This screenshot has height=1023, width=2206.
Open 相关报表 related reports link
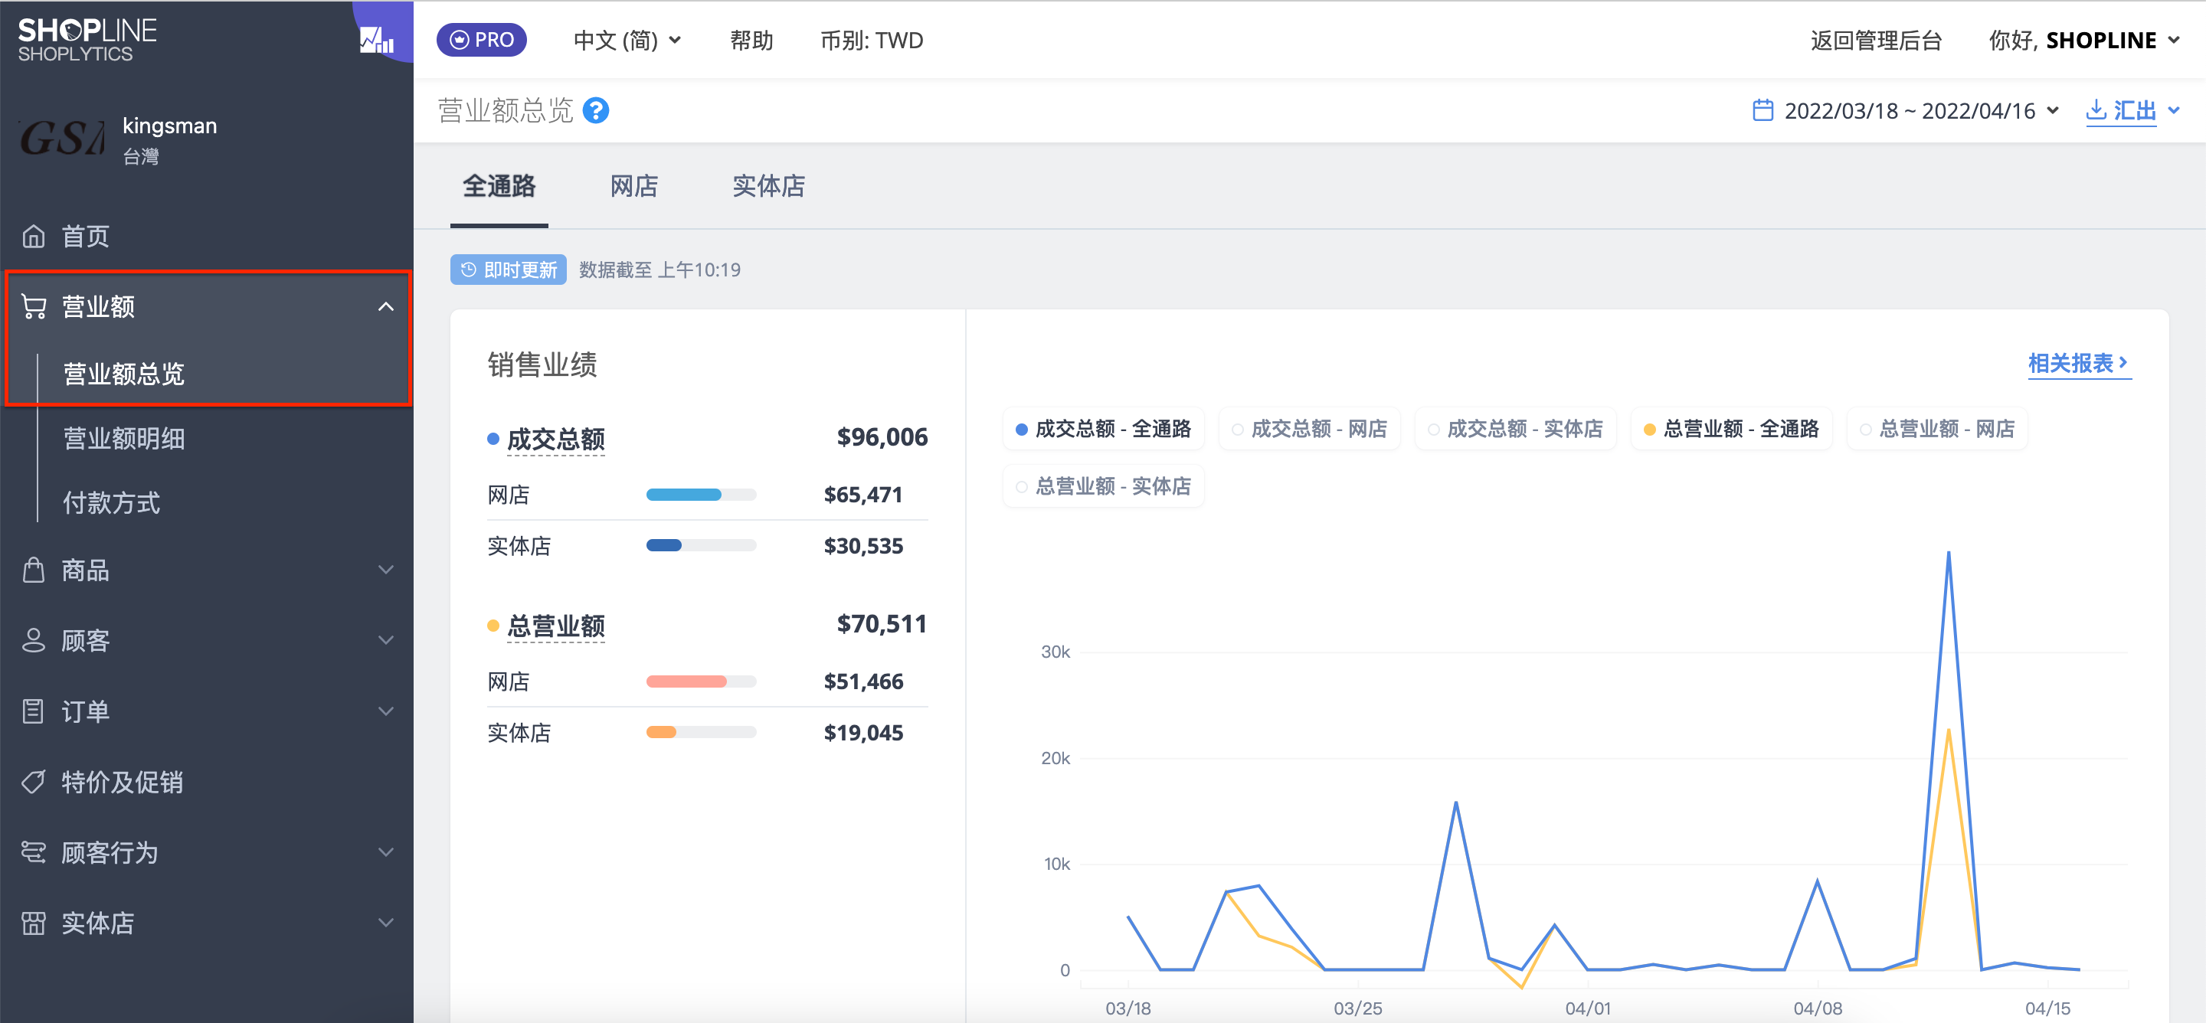2078,363
